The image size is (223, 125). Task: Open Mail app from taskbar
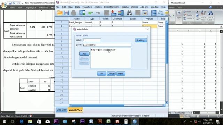(x=48, y=122)
